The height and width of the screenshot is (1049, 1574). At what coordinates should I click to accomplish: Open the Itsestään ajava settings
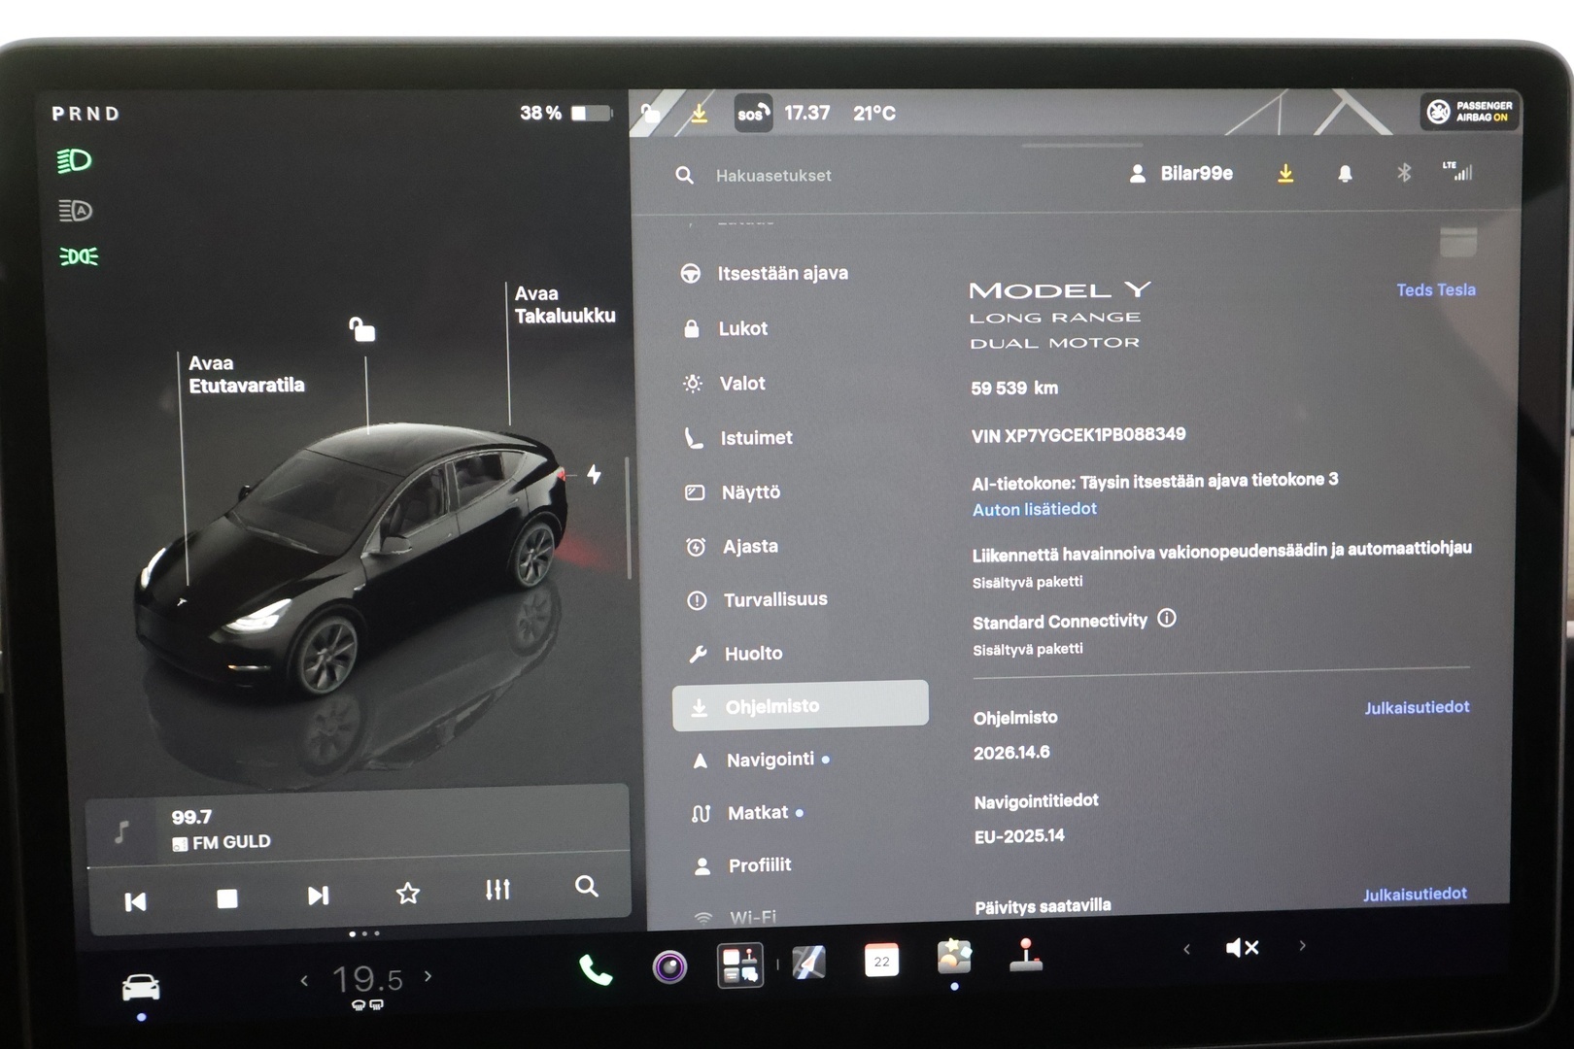(x=765, y=274)
